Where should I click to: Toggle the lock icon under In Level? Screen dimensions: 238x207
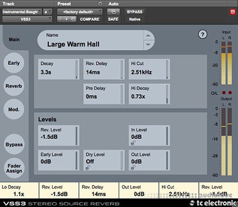tap(133, 143)
